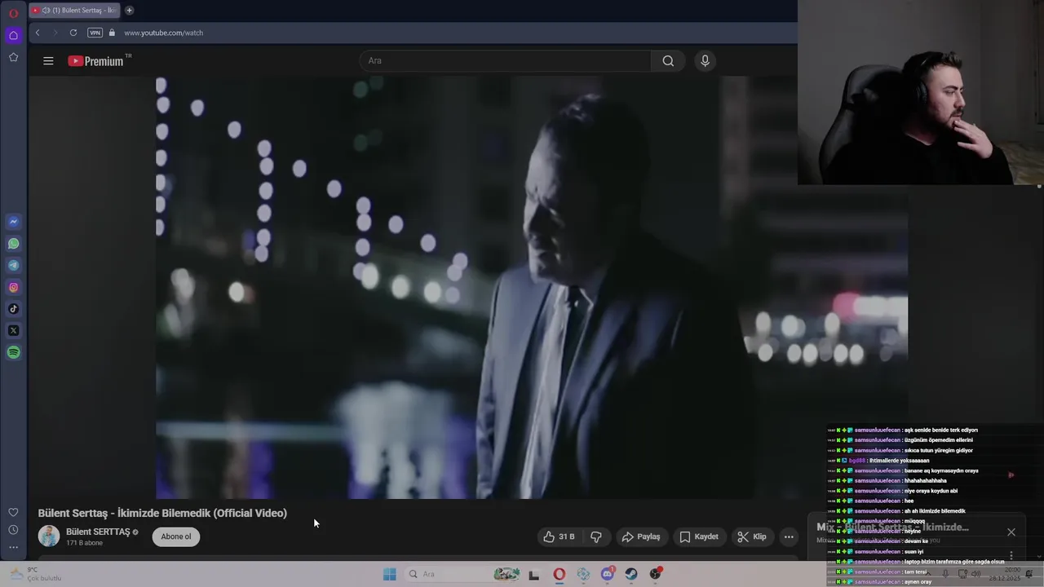The image size is (1044, 587).
Task: Open the weather widget showing 'Çok bulutlu'
Action: coord(34,574)
